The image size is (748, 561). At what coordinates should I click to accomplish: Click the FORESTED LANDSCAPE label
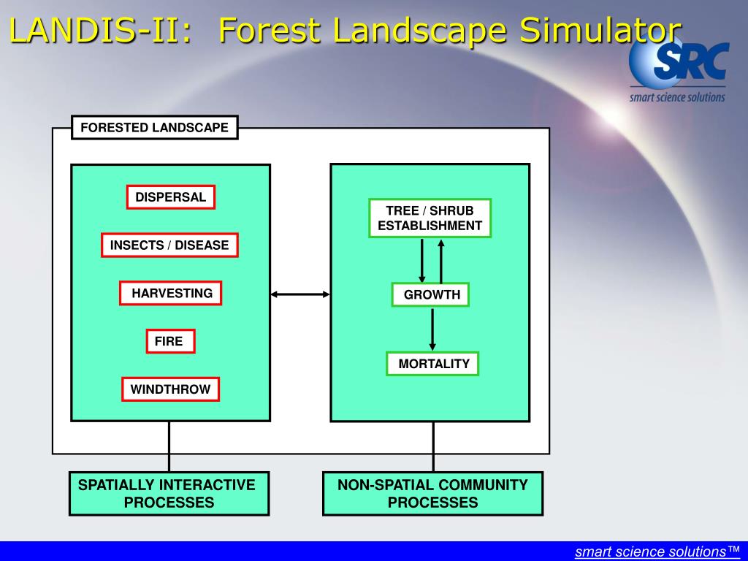click(155, 128)
